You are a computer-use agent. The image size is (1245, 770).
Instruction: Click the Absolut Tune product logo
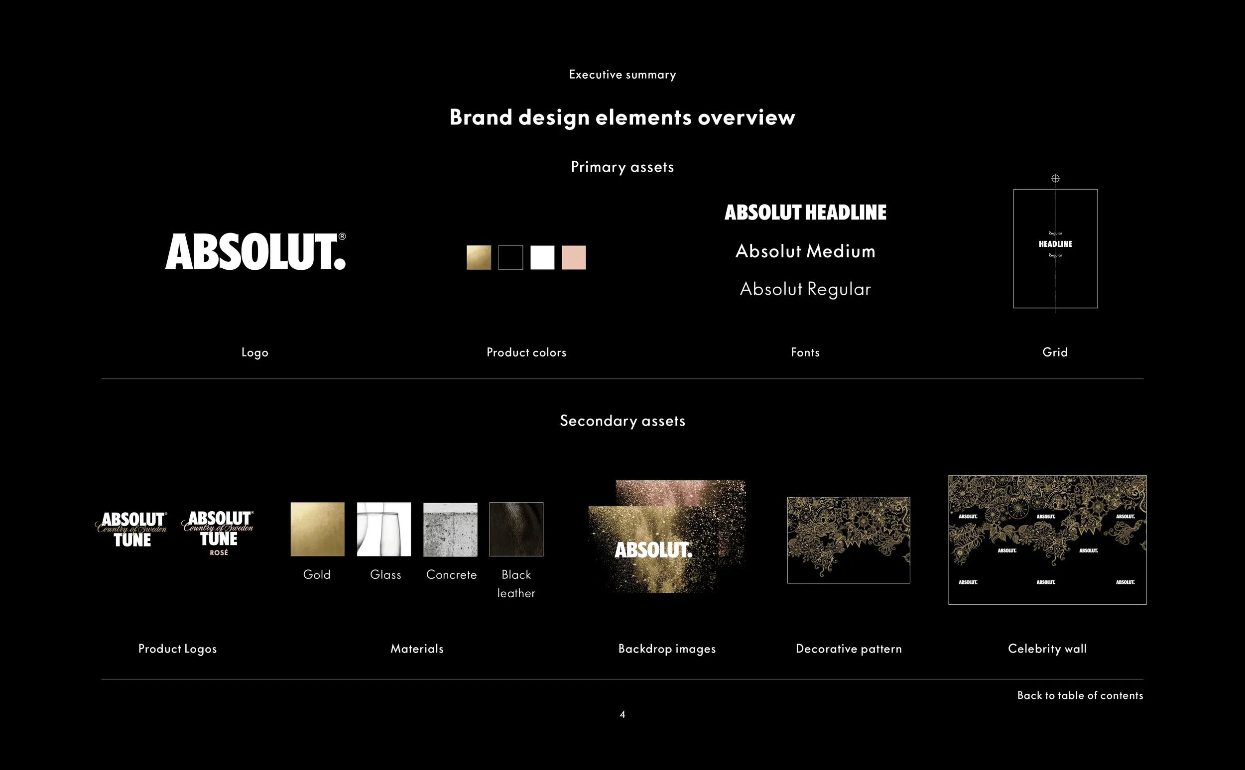pyautogui.click(x=132, y=530)
